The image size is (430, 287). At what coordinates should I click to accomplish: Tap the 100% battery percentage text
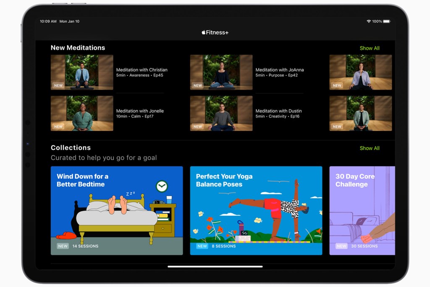377,21
